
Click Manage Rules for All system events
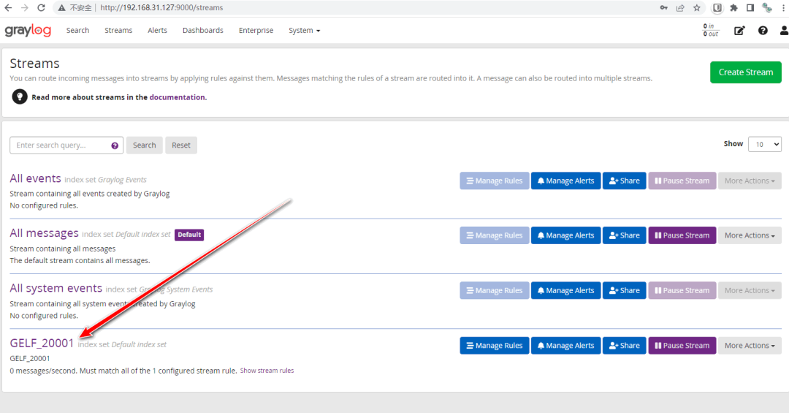tap(495, 290)
